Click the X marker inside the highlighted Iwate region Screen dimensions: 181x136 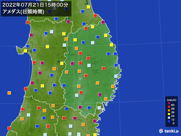(80, 79)
